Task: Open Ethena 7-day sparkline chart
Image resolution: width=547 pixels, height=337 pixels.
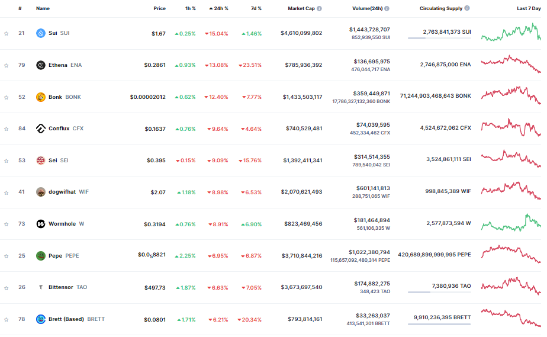Action: [x=511, y=64]
